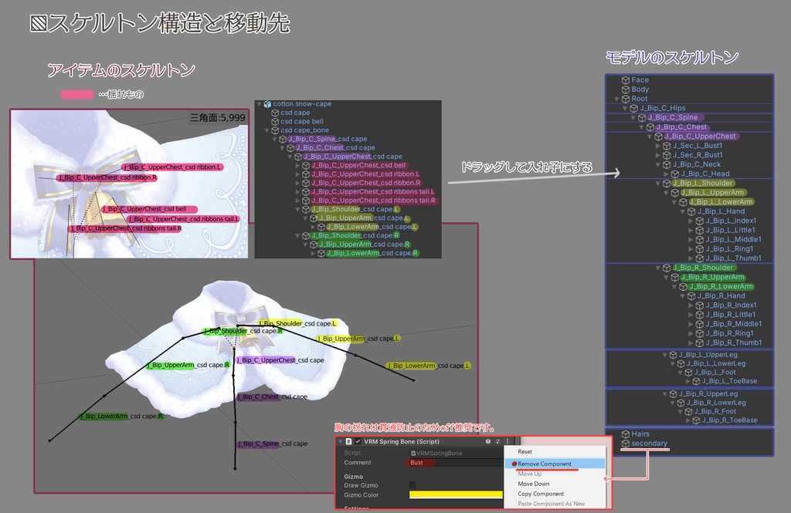The height and width of the screenshot is (513, 791).
Task: Click the cube icon of csd cape_bone
Action: click(276, 130)
